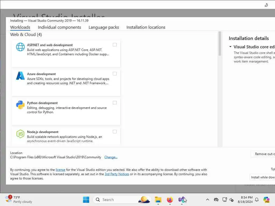Screen dimensions: 275x206
Task: Click the Change... location link
Action: click(111, 157)
